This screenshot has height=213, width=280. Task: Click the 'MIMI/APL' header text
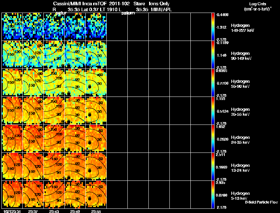(x=161, y=10)
